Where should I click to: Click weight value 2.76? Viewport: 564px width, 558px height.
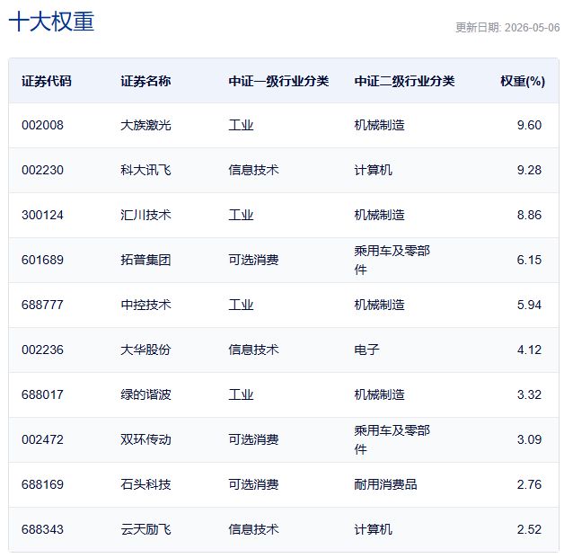coord(529,484)
